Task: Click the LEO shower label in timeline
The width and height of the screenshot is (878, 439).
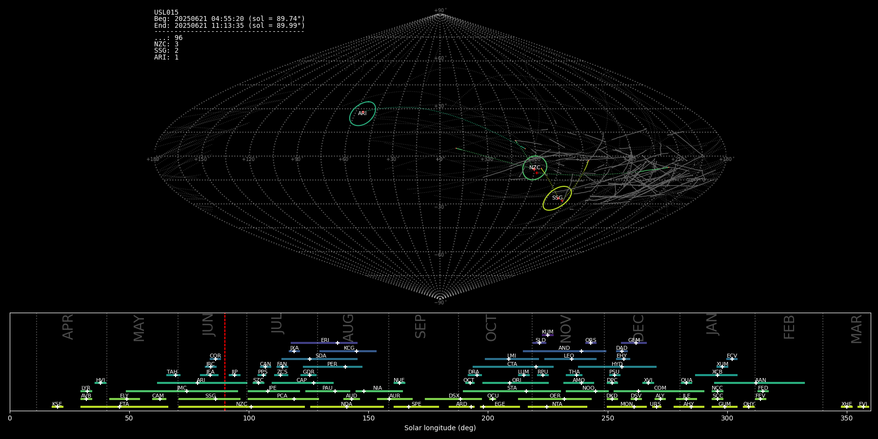Action: [x=569, y=356]
